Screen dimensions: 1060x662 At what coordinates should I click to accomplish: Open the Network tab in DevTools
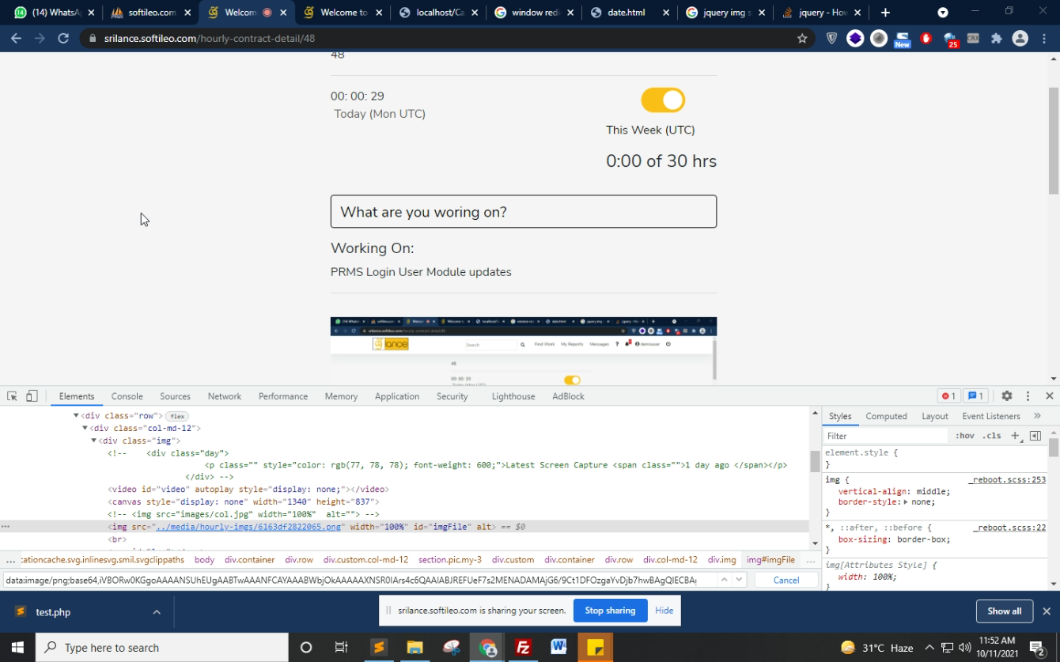(x=225, y=396)
